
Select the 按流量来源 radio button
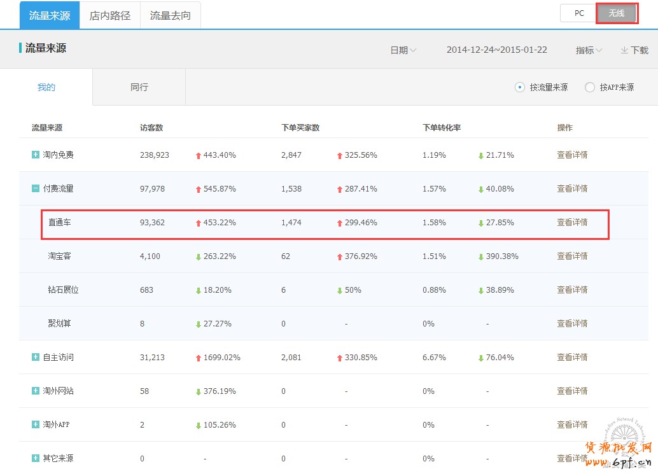[x=520, y=87]
